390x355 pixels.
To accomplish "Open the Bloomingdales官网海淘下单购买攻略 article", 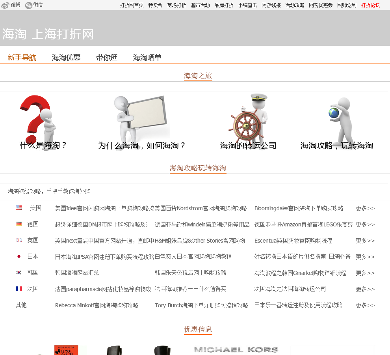I will pyautogui.click(x=299, y=208).
